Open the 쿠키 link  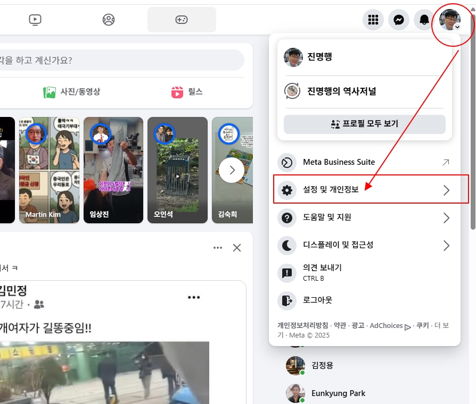422,325
